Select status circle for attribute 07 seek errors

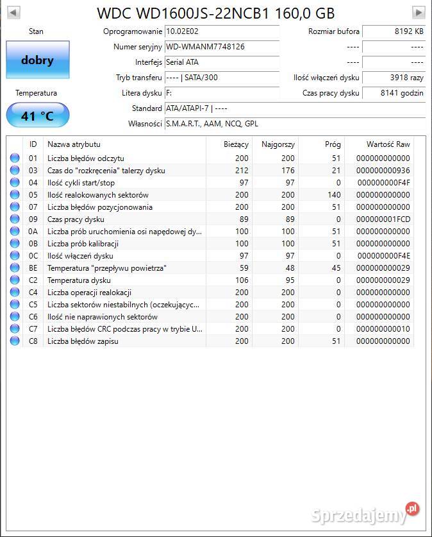point(15,207)
